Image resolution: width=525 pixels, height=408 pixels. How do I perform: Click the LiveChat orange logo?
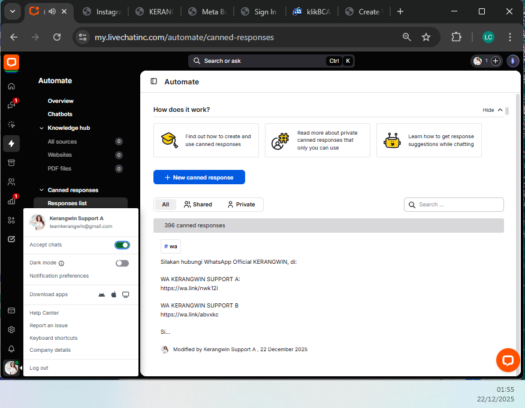(x=11, y=62)
